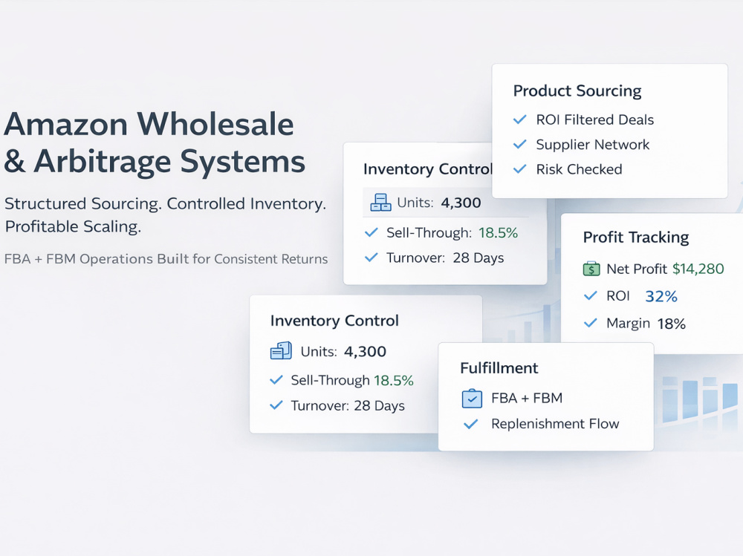Click the Turnover: 28 Days text under documents icon

tap(348, 406)
